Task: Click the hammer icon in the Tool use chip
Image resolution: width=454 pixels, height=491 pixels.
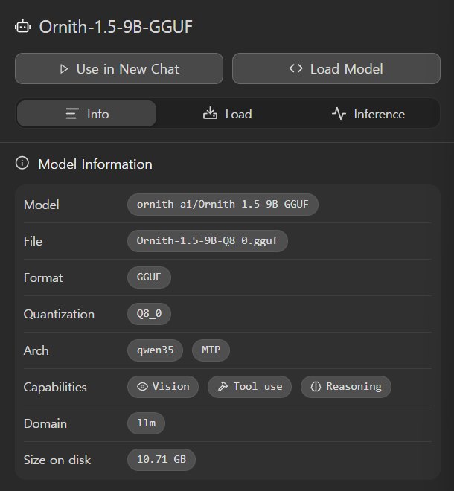Action: coord(223,387)
